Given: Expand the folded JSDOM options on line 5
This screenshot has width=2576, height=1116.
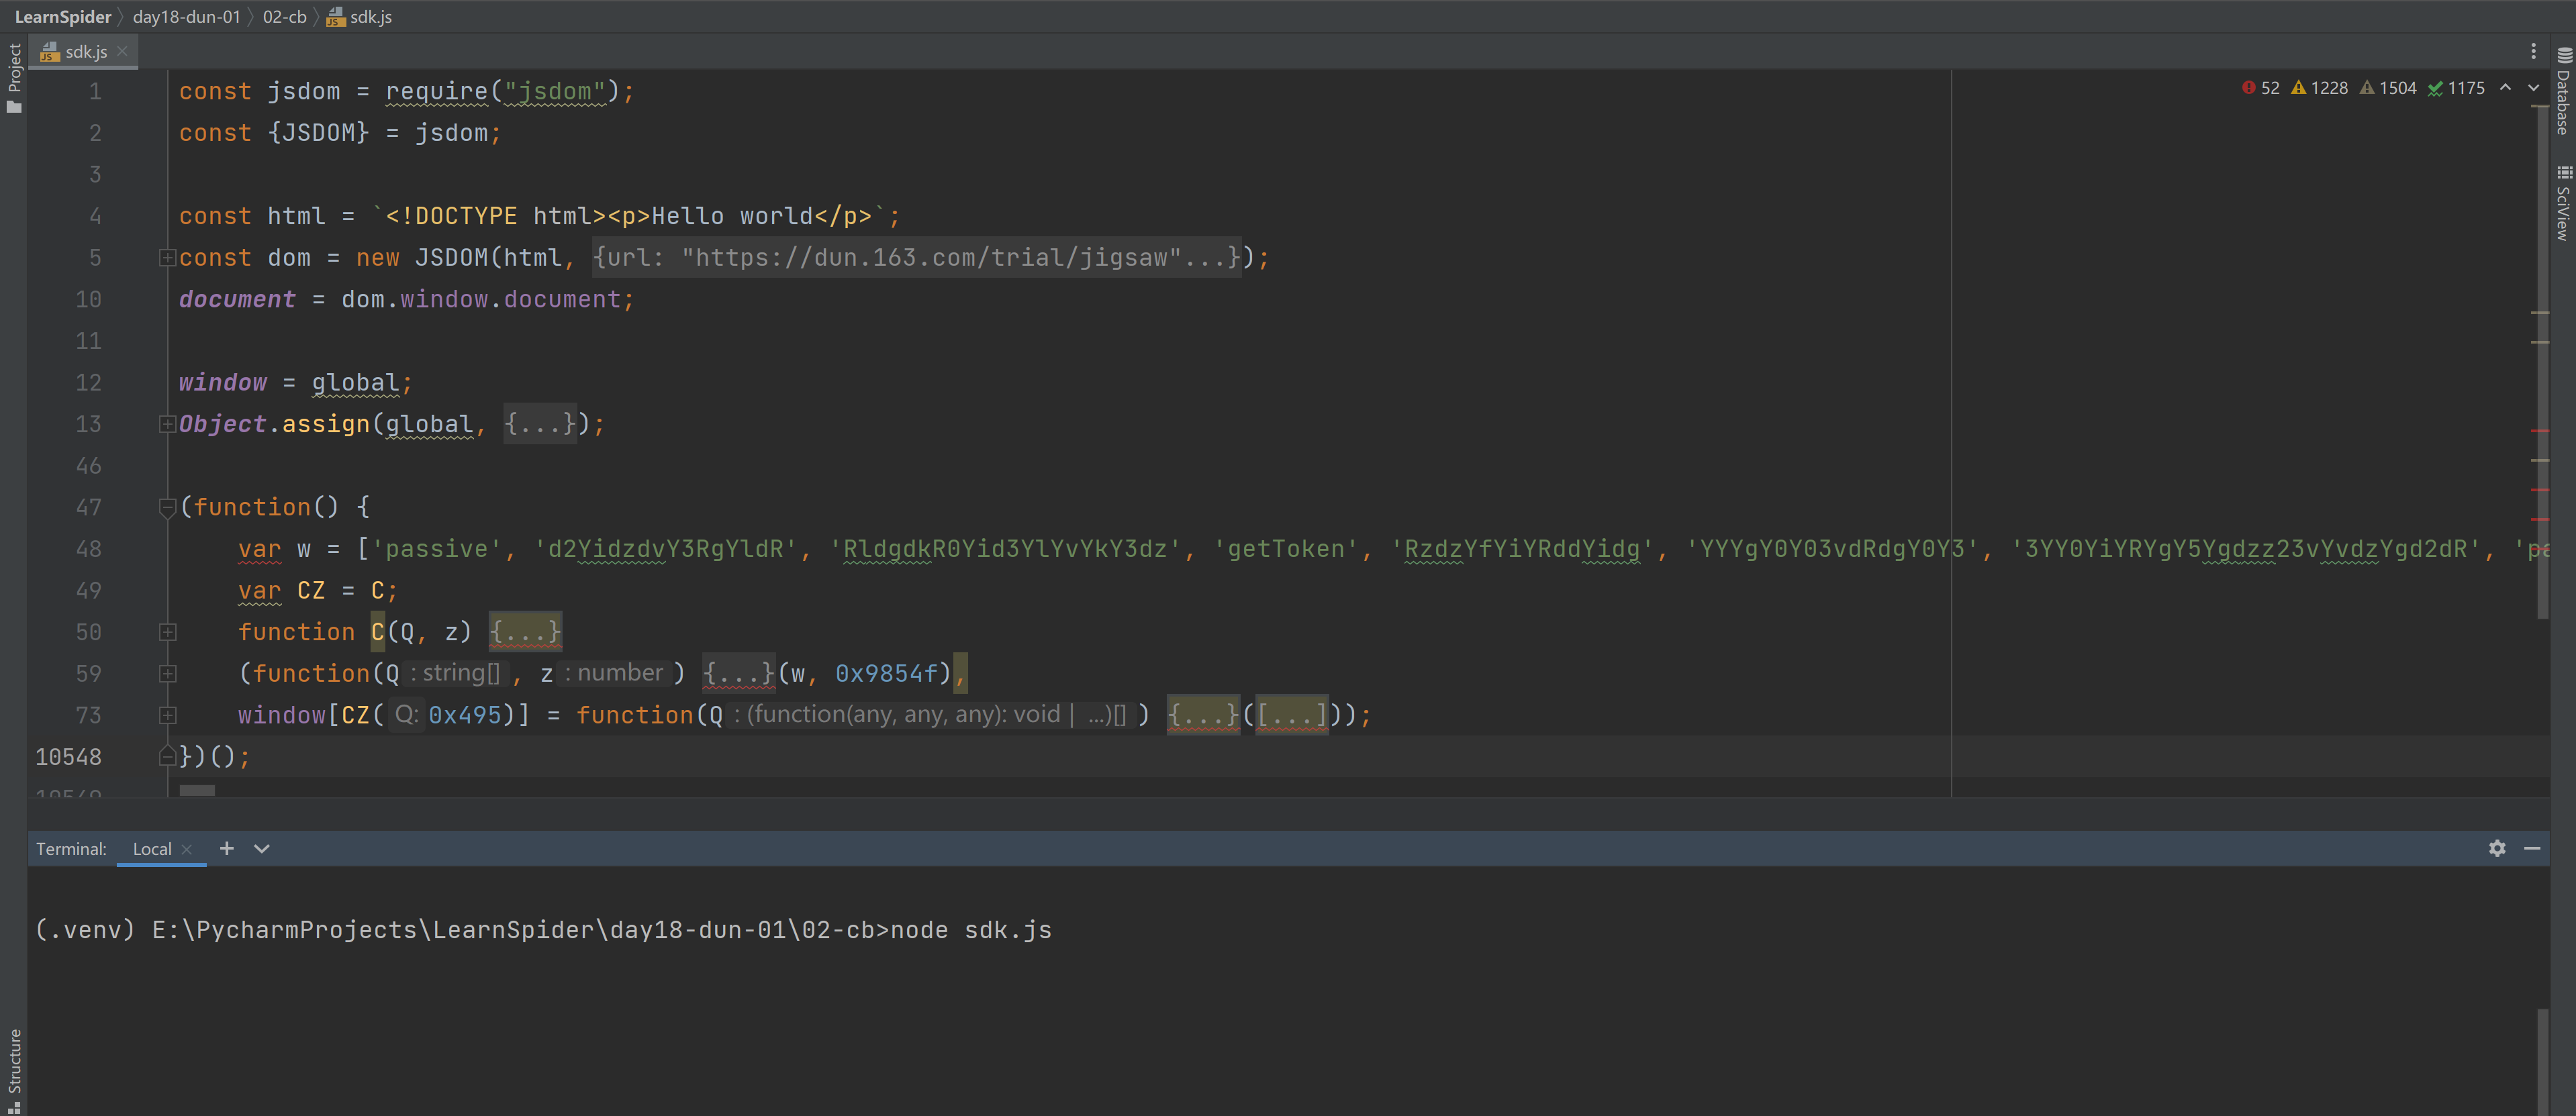Looking at the screenshot, I should (x=167, y=258).
